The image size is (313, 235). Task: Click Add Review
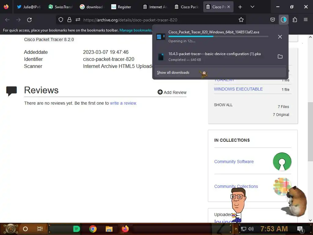(x=172, y=92)
